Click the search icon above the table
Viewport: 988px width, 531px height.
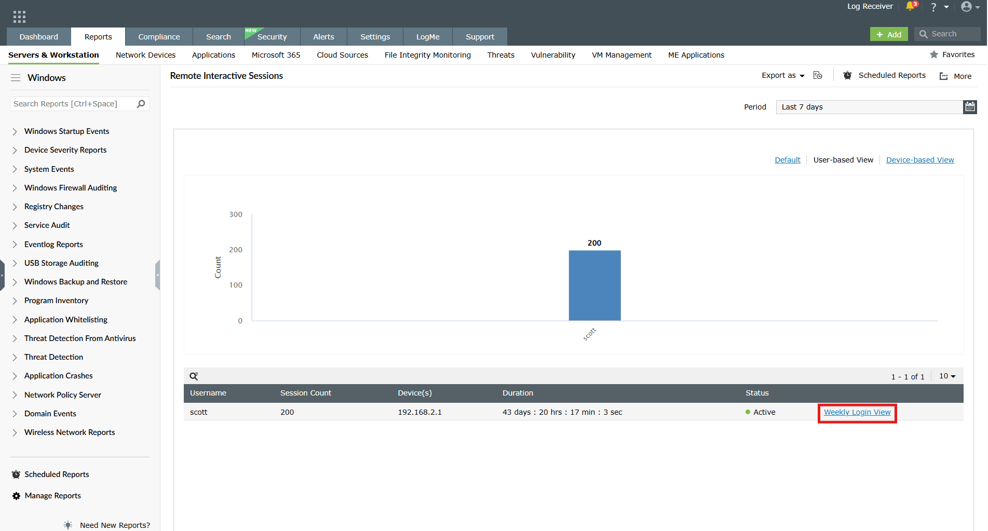194,376
